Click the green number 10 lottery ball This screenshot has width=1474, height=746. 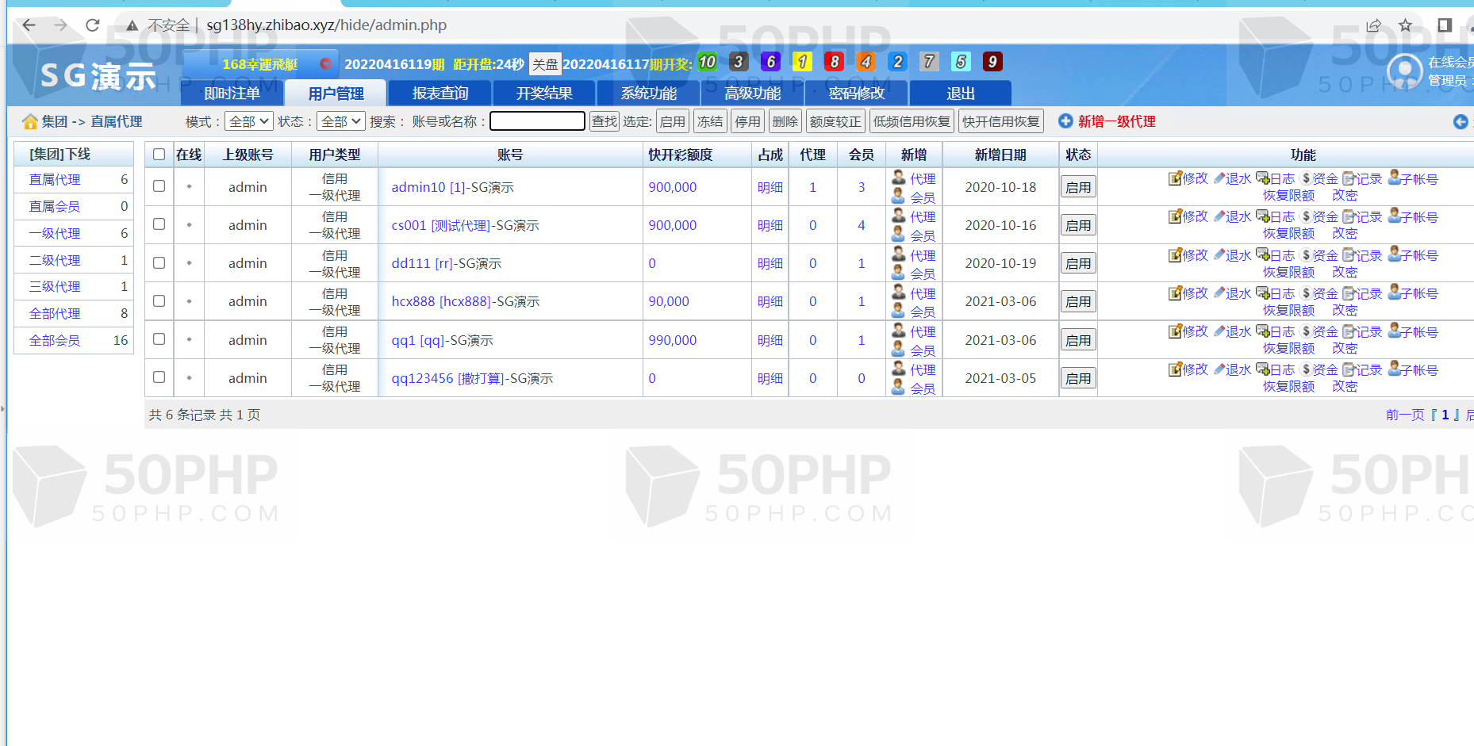tap(707, 62)
